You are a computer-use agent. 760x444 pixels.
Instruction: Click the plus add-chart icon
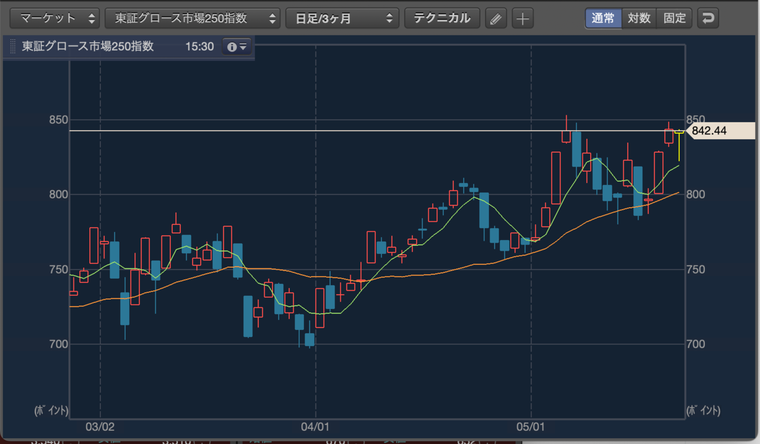pyautogui.click(x=522, y=18)
